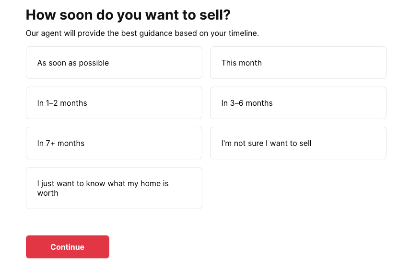
Task: Click the "How soon do you want to sell?" heading
Action: point(128,15)
